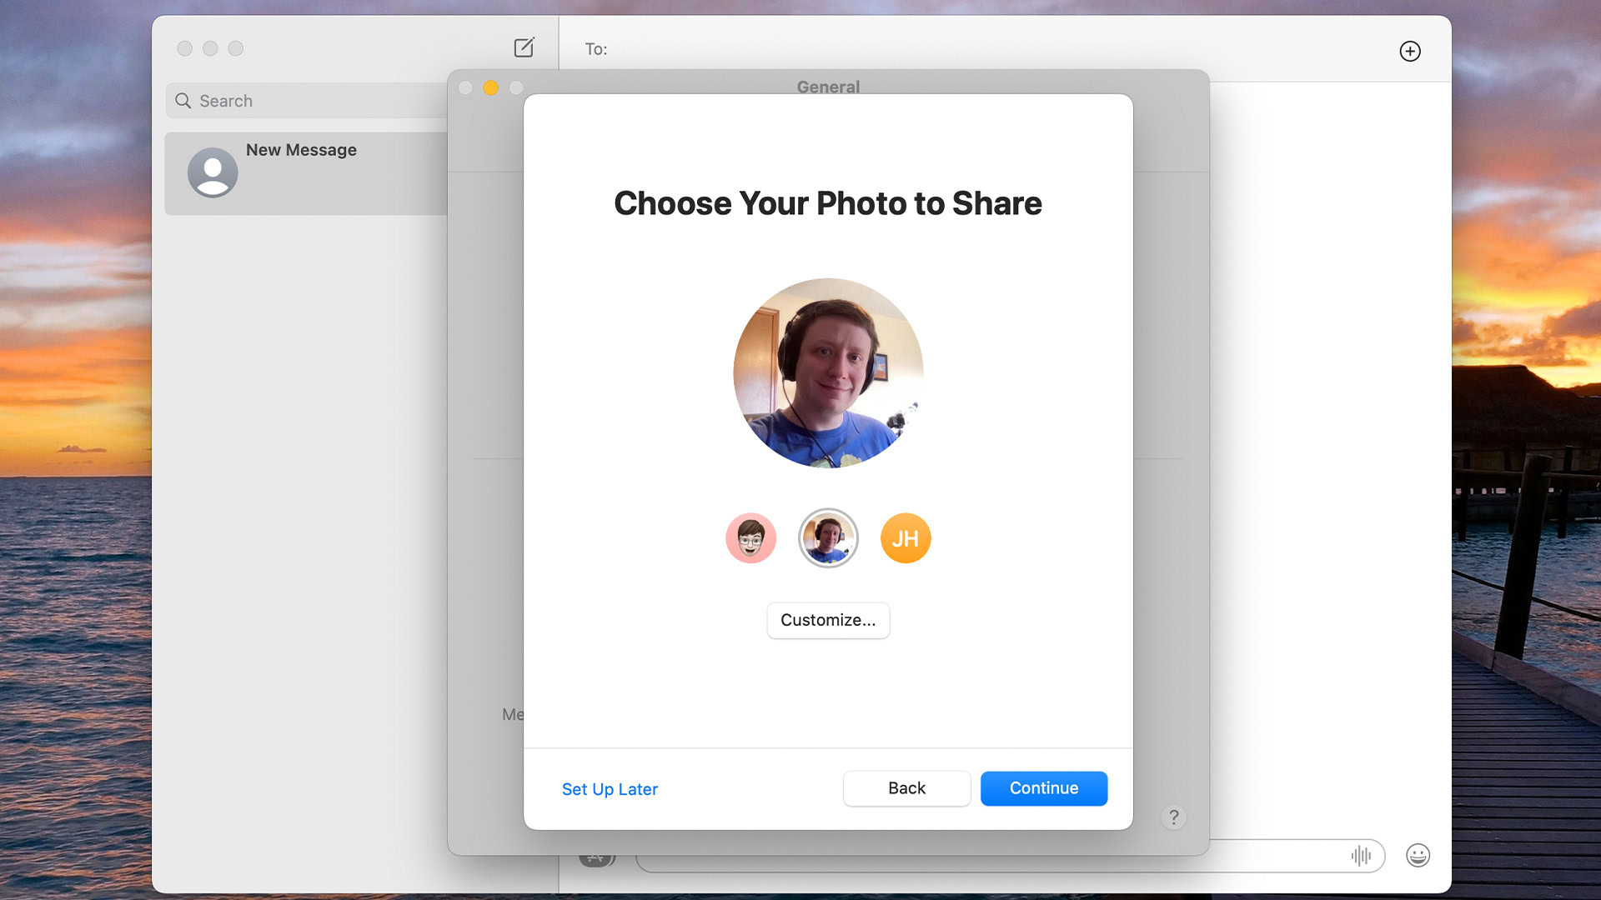1601x900 pixels.
Task: Click the add contact plus icon
Action: pyautogui.click(x=1409, y=51)
